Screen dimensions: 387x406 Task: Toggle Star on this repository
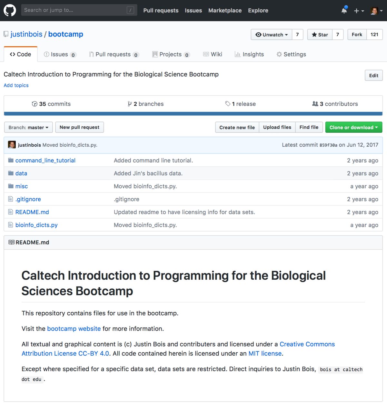pyautogui.click(x=320, y=35)
